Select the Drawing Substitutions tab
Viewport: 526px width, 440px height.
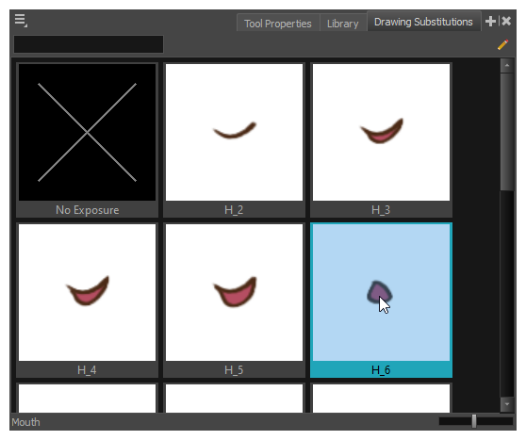point(423,22)
